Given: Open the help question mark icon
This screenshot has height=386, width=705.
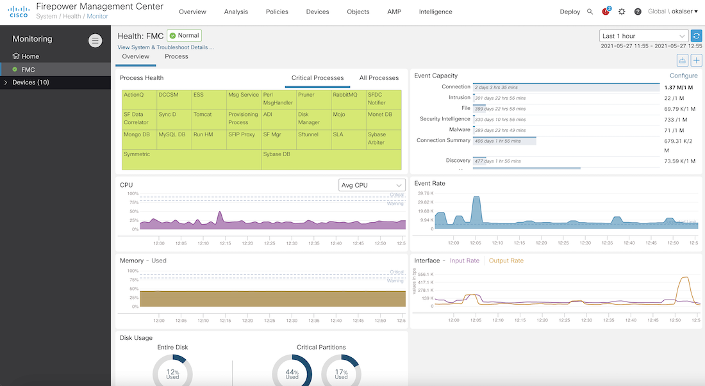Looking at the screenshot, I should click(x=638, y=12).
